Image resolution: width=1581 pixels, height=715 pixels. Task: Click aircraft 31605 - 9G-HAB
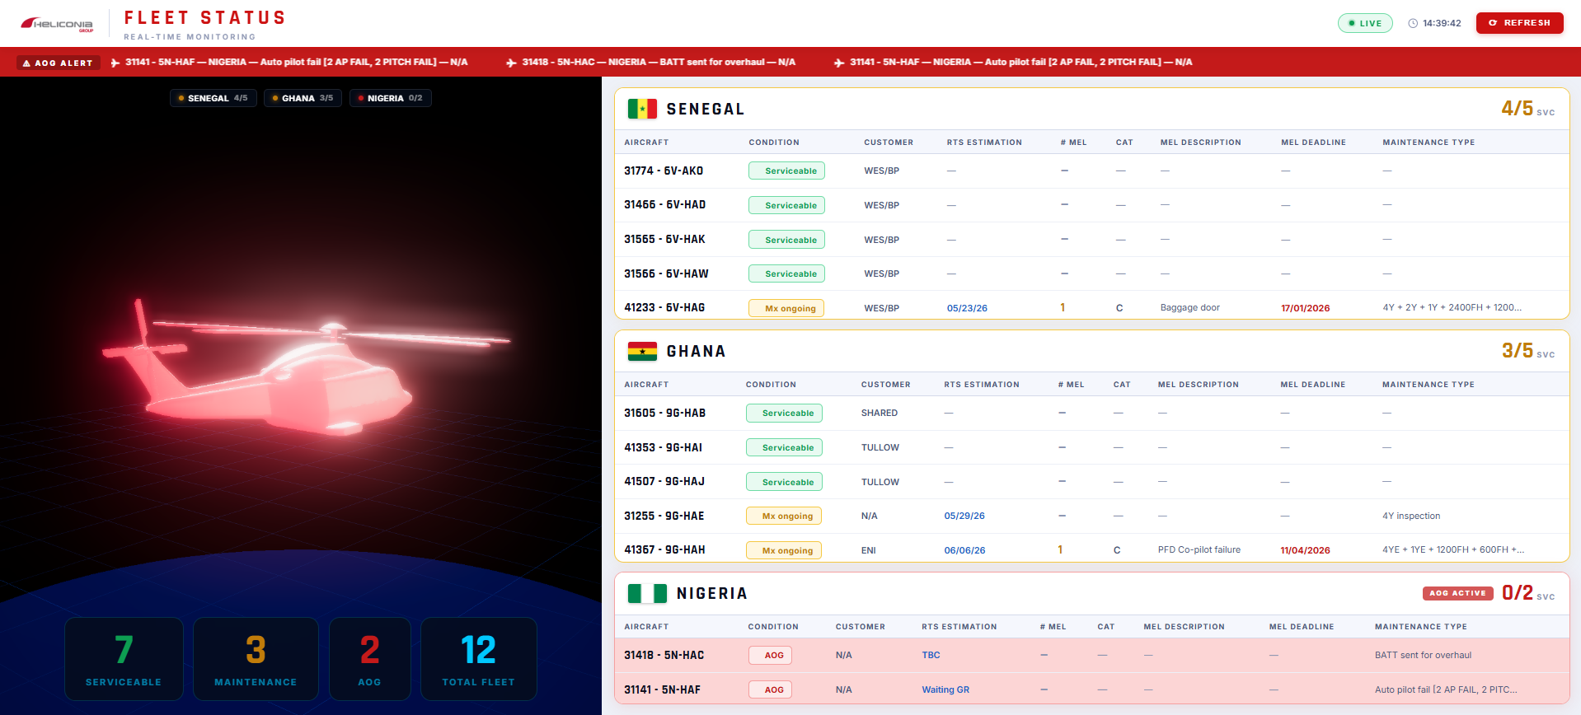[x=664, y=413]
